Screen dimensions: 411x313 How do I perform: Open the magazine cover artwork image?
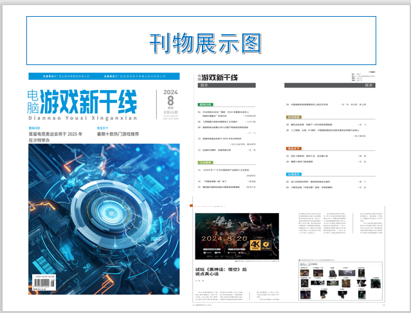[x=103, y=219]
